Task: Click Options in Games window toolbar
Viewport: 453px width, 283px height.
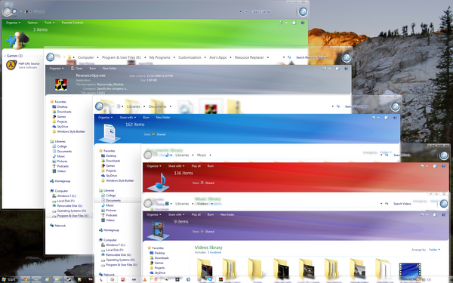Action: [x=32, y=23]
